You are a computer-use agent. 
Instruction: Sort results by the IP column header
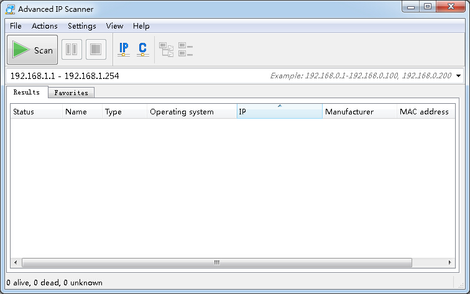click(x=279, y=112)
